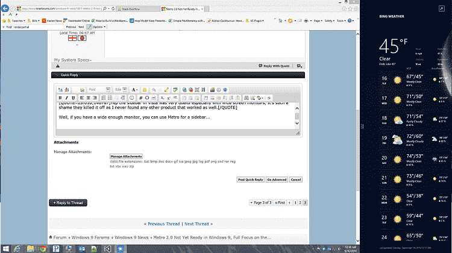The width and height of the screenshot is (452, 253).
Task: Open the IE Tools menu
Action: coord(341,20)
